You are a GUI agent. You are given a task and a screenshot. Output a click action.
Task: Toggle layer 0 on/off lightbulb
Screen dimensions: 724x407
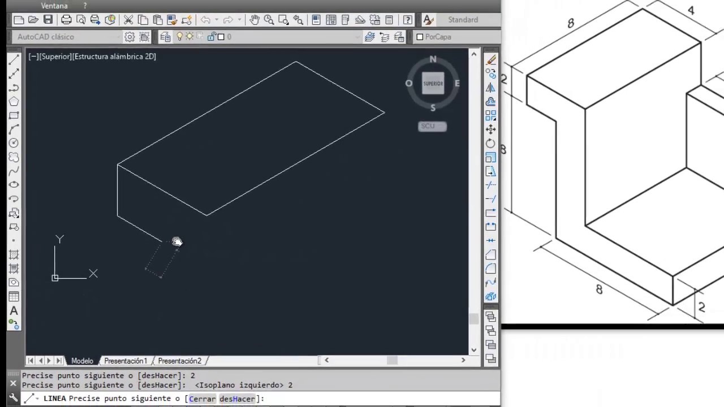point(180,37)
